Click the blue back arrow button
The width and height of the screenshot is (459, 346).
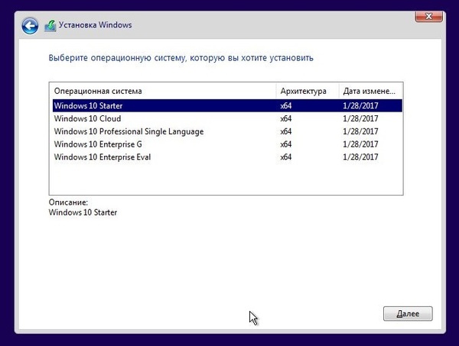point(30,26)
